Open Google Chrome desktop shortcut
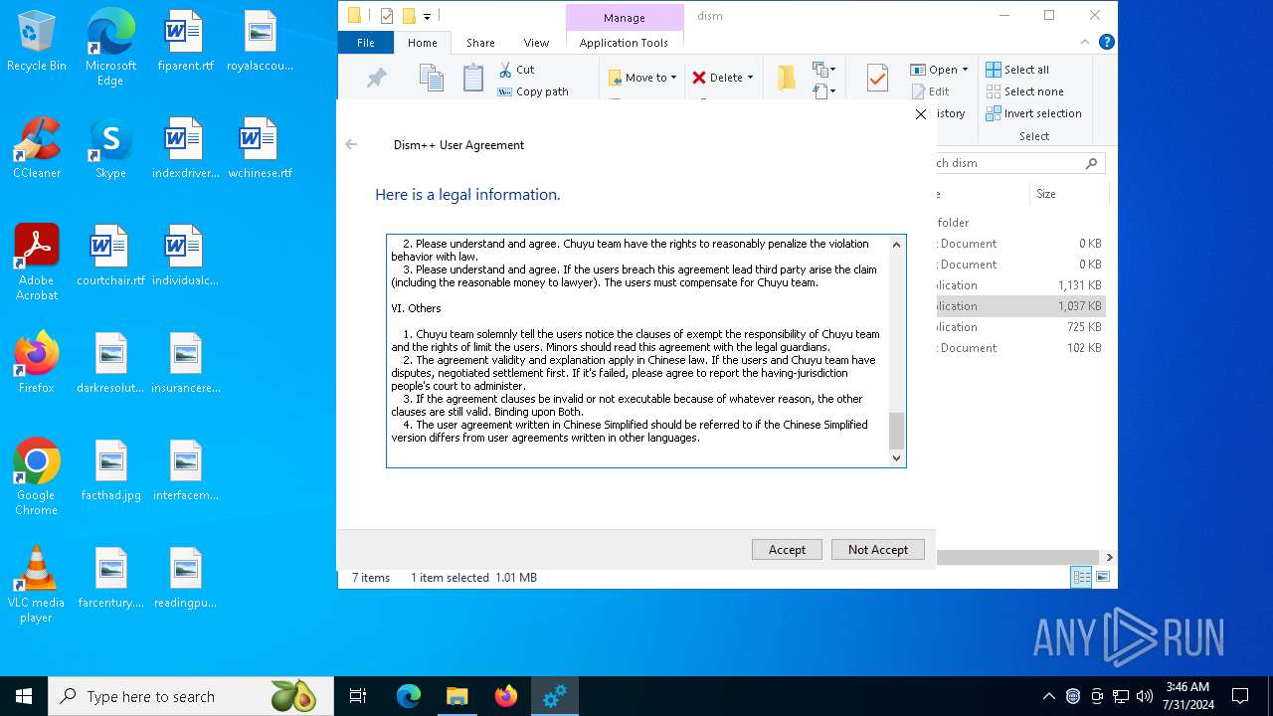Viewport: 1273px width, 716px height. [36, 477]
